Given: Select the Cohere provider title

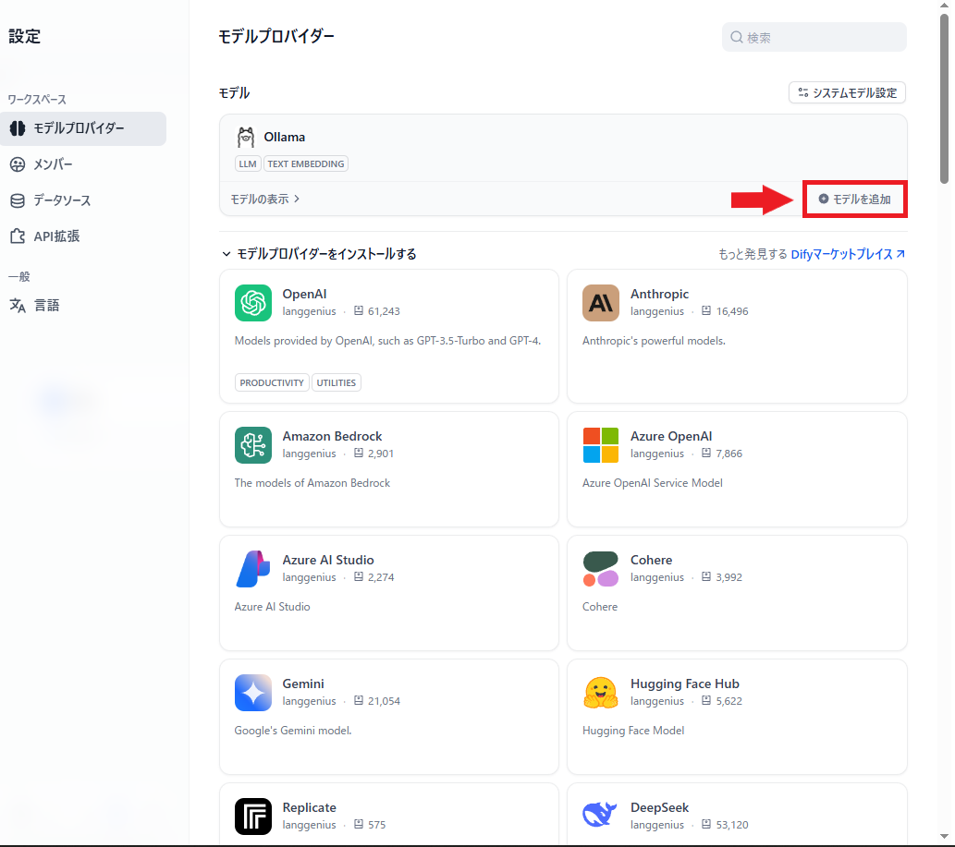Looking at the screenshot, I should [651, 560].
